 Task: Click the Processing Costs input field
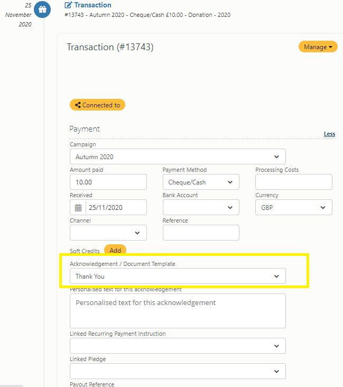(294, 182)
